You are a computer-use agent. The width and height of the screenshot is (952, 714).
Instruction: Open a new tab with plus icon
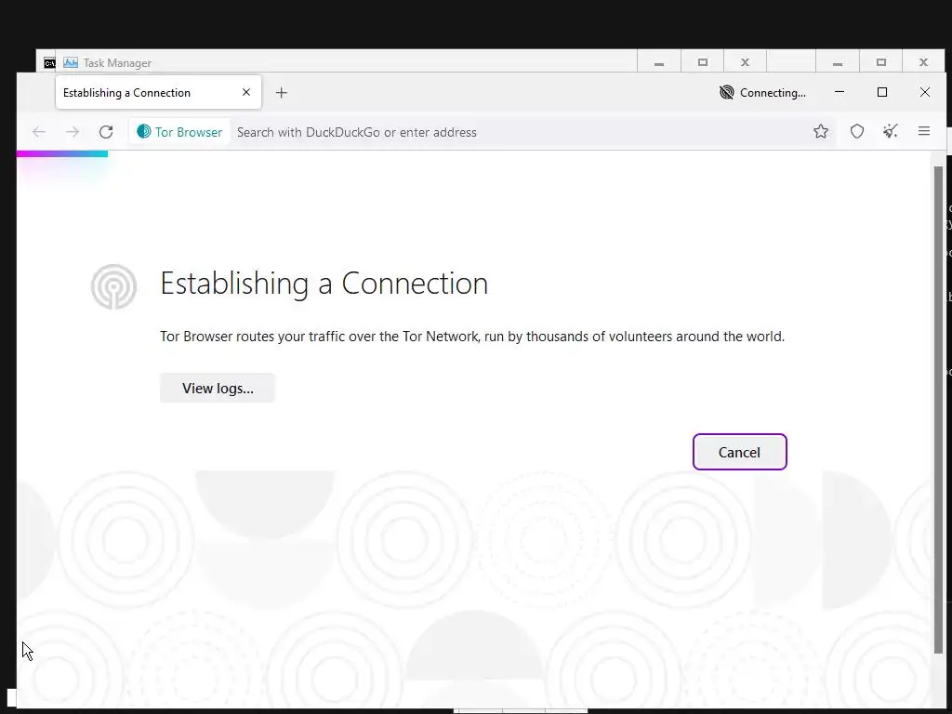pyautogui.click(x=281, y=93)
